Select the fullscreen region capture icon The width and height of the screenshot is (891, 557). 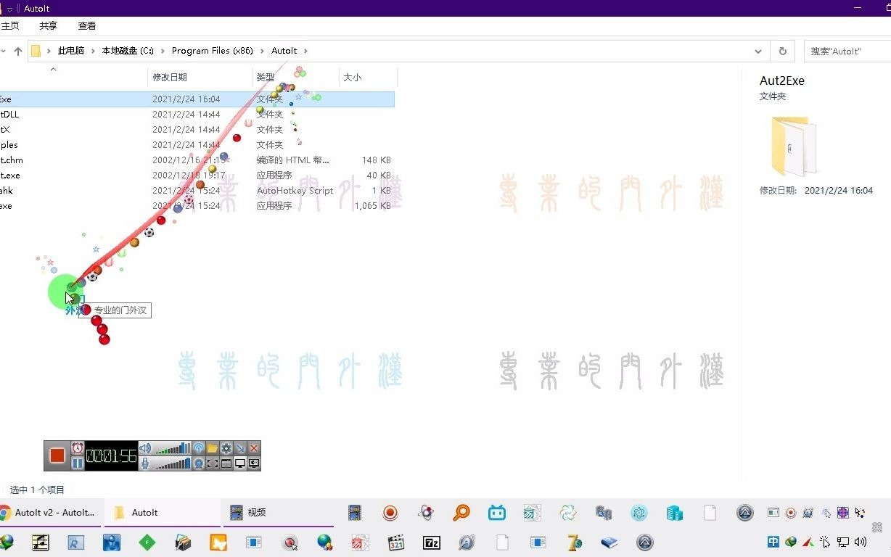(212, 463)
